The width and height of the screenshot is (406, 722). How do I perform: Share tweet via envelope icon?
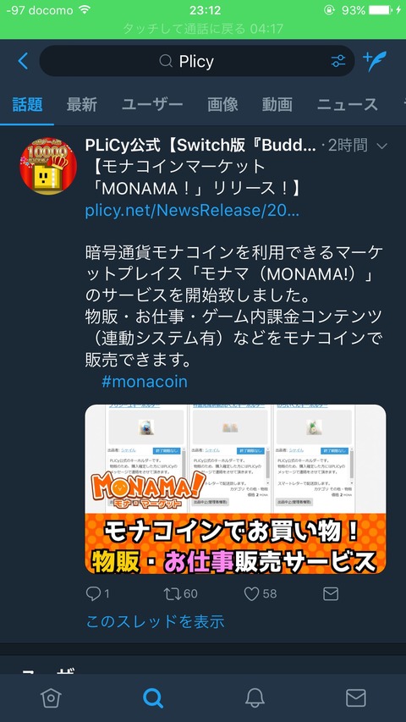331,593
